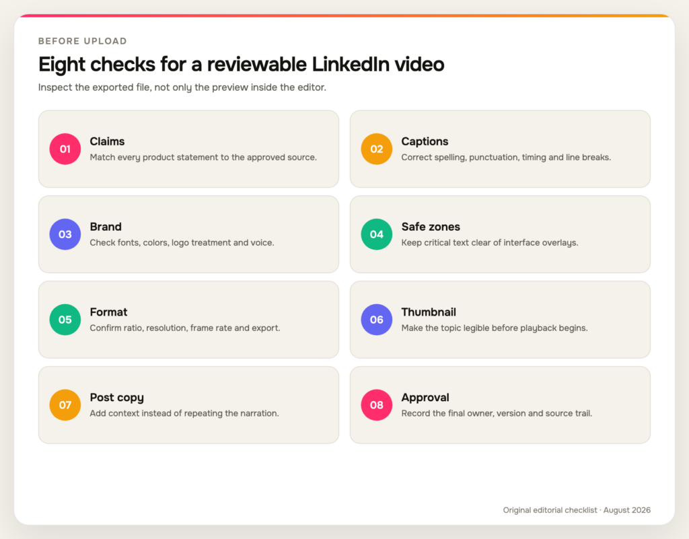Select the 'Brand' card title

pos(106,227)
